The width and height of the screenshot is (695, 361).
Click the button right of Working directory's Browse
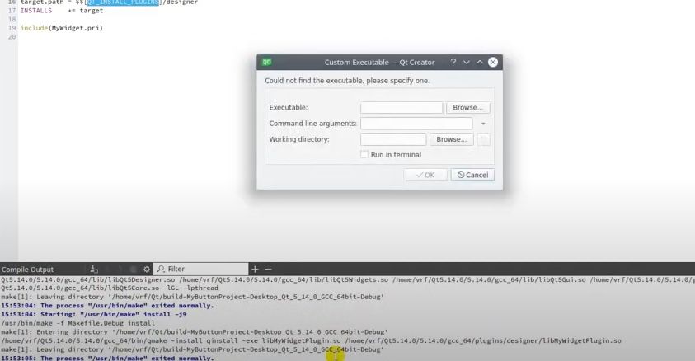point(484,139)
